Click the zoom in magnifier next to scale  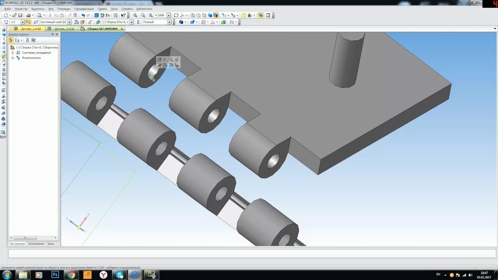(x=151, y=15)
